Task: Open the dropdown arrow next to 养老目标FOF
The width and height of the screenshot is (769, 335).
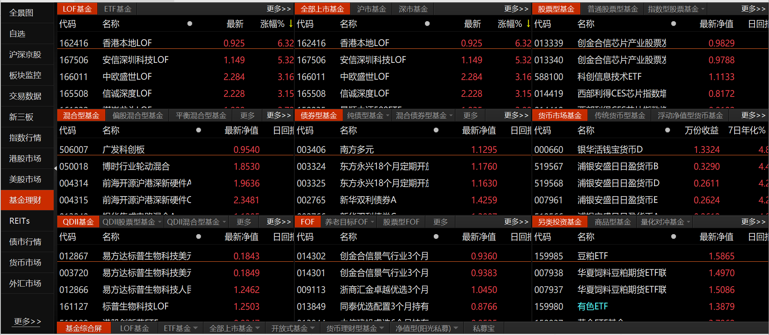Action: pos(372,222)
